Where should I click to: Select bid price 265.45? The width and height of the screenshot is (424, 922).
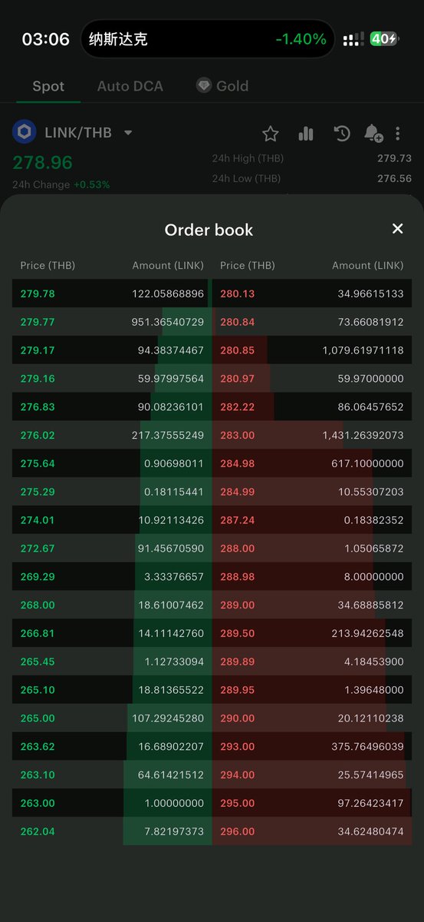38,662
